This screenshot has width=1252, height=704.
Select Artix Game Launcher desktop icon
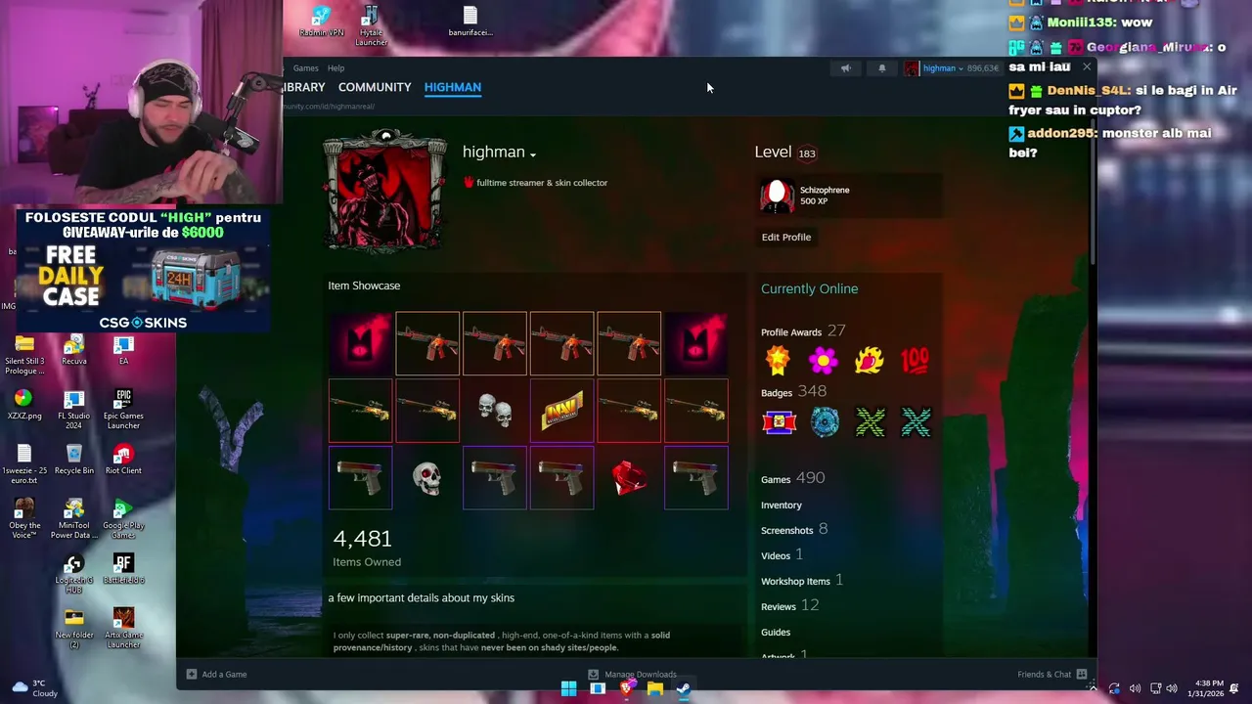pyautogui.click(x=123, y=629)
